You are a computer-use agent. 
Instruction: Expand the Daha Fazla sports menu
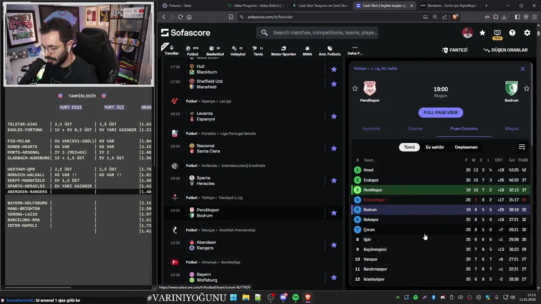355,50
